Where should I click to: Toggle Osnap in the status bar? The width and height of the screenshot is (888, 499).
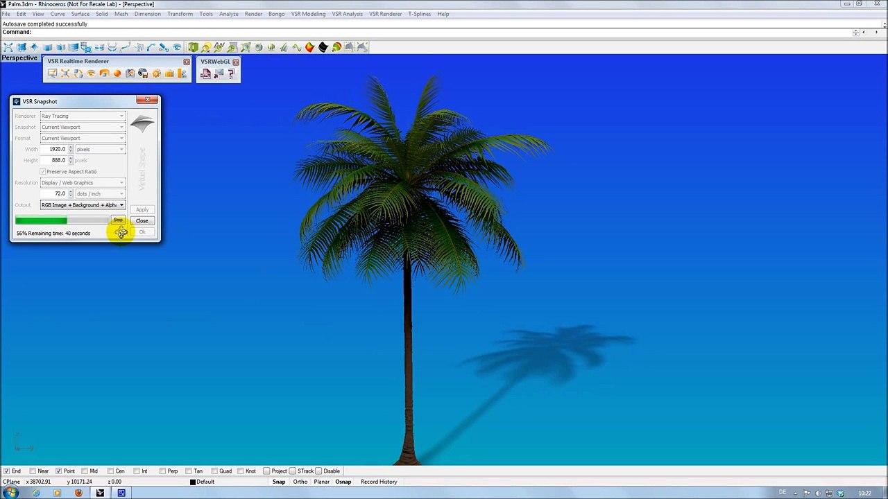(343, 482)
